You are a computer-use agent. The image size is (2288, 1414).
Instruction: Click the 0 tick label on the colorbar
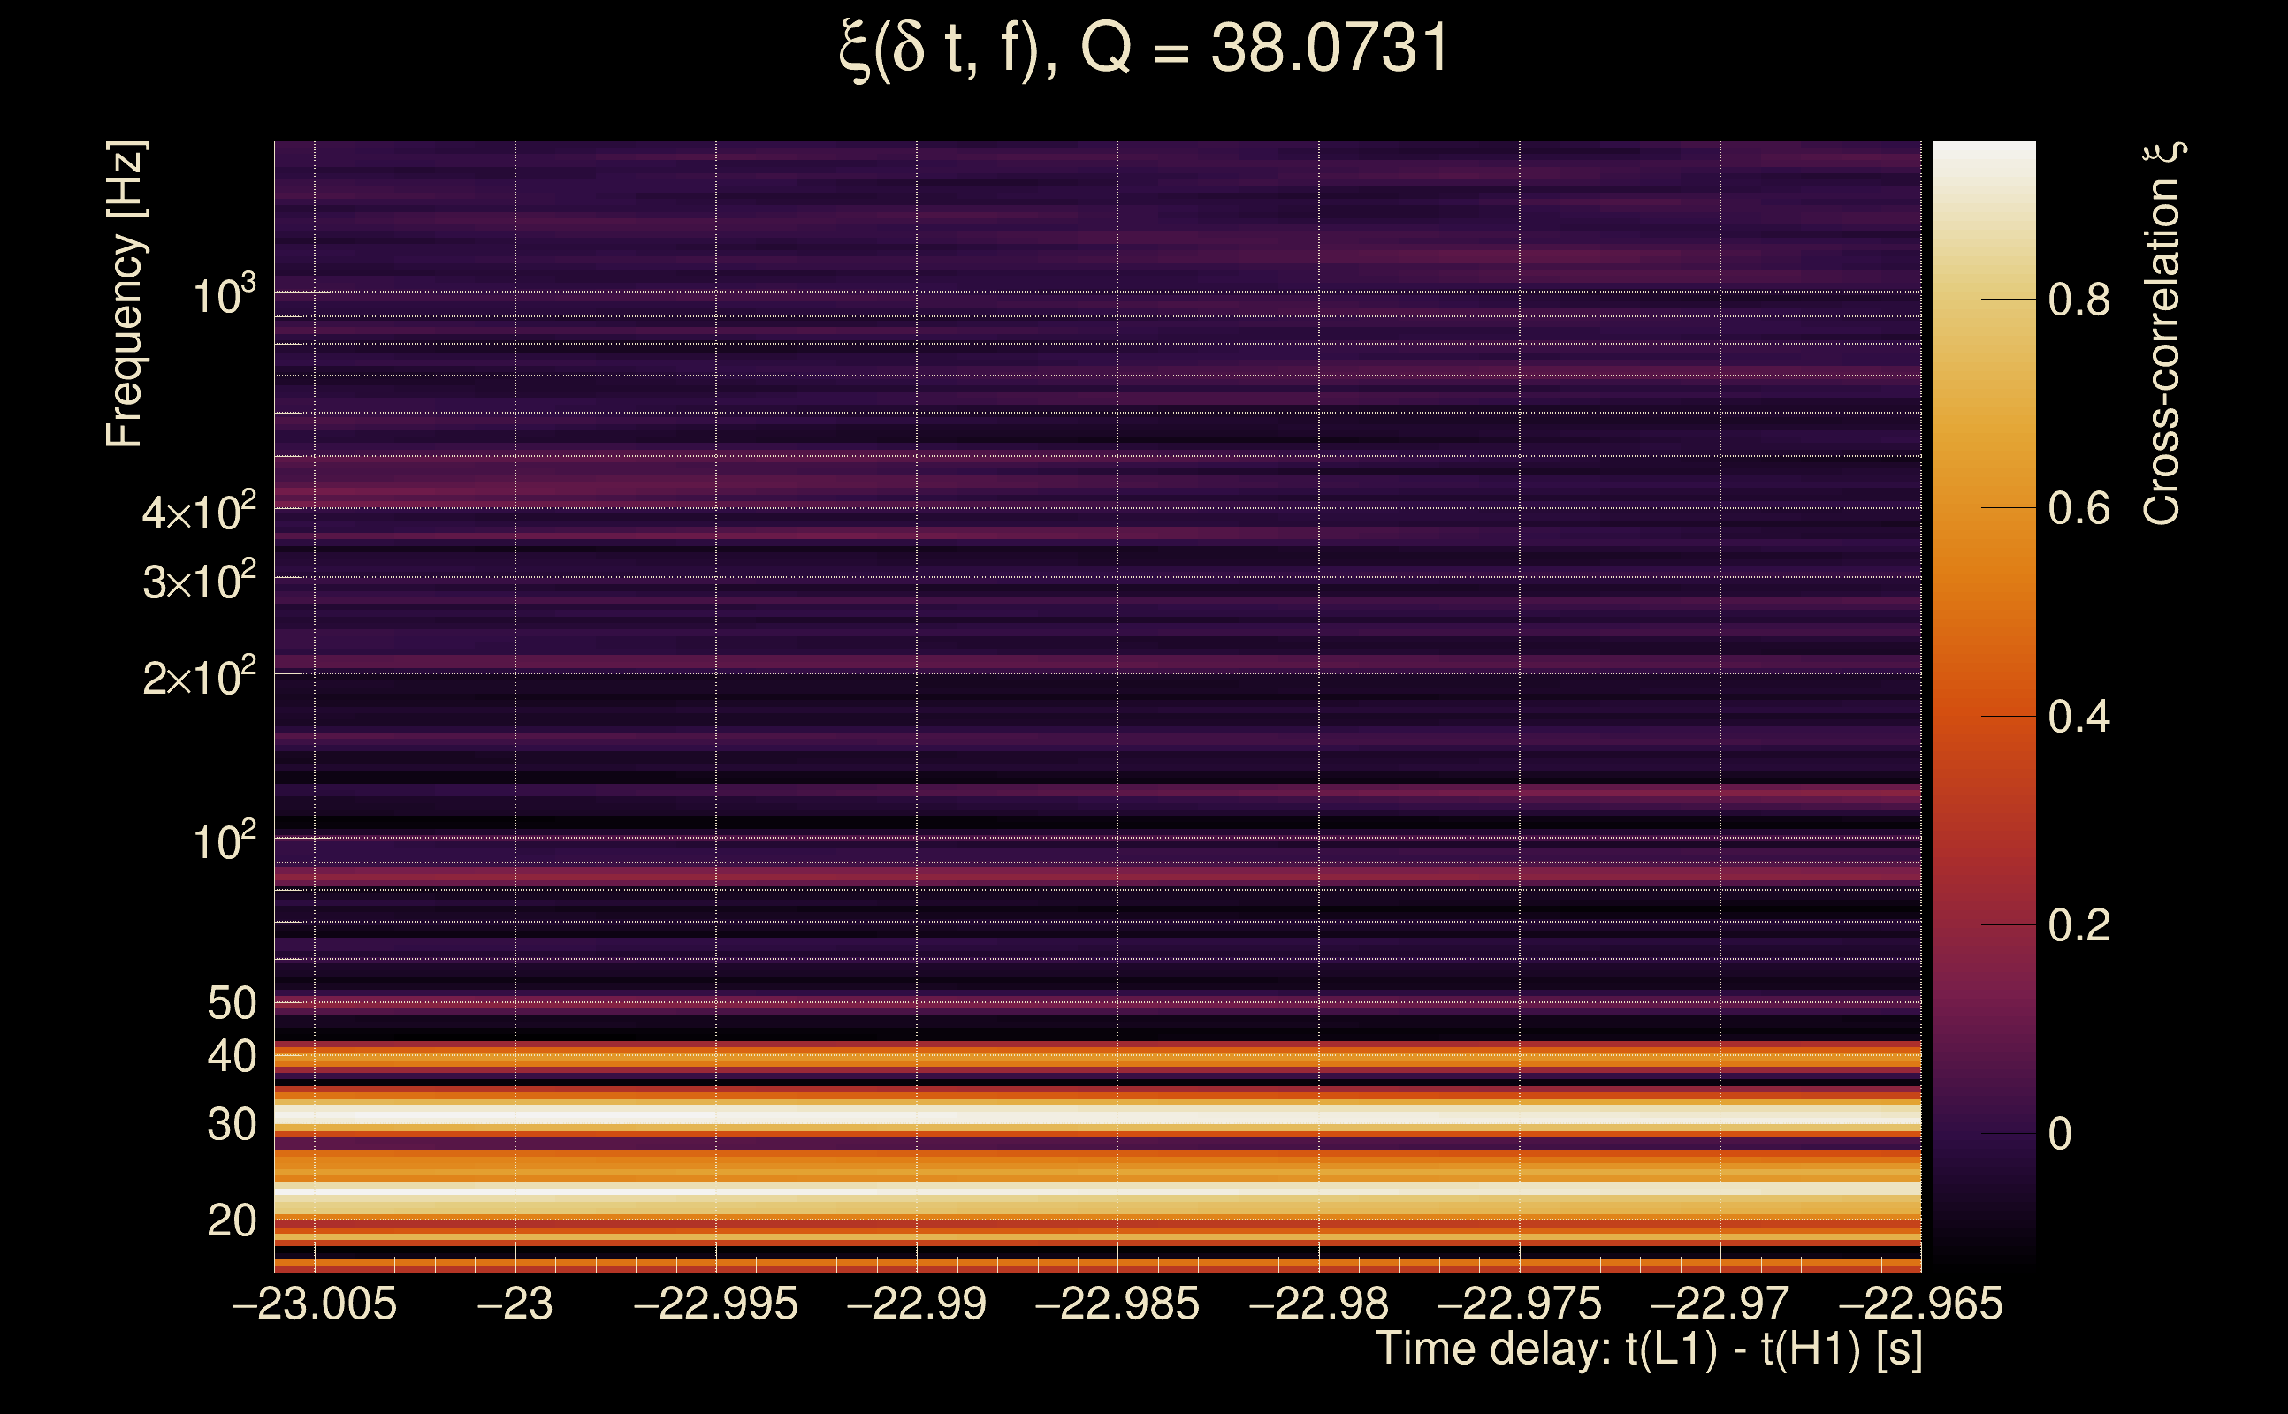point(2060,1135)
